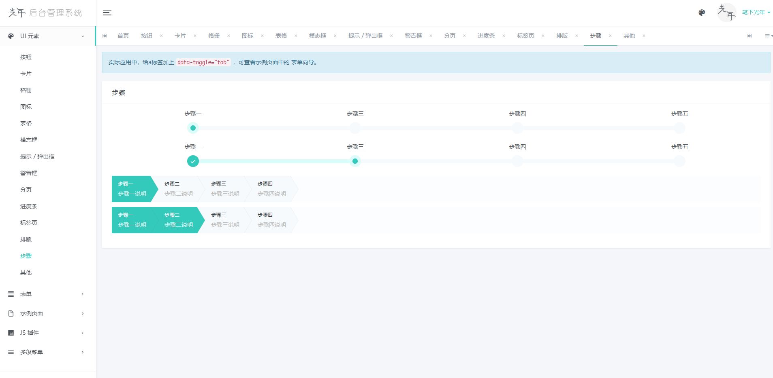Image resolution: width=773 pixels, height=378 pixels.
Task: Click the 后台管理系统 logo
Action: (x=45, y=13)
